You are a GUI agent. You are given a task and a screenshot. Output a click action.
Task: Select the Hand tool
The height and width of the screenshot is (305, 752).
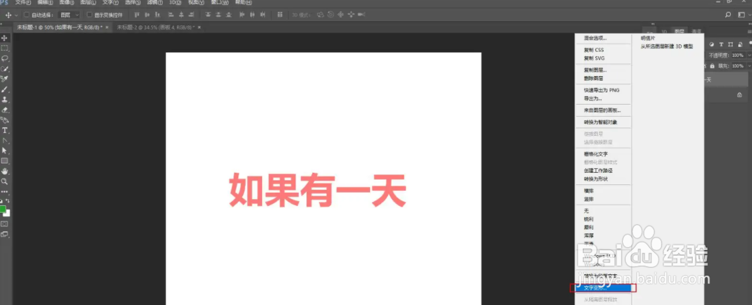(x=5, y=171)
